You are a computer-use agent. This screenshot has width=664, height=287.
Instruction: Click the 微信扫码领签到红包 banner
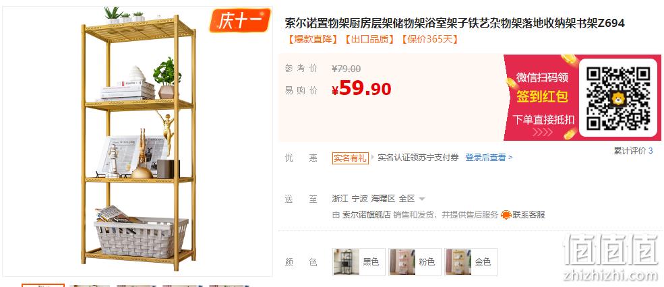point(541,98)
